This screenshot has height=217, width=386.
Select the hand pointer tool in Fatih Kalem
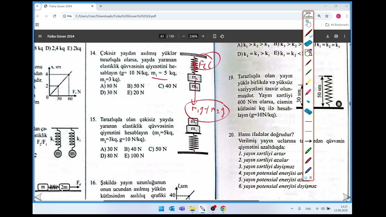tap(308, 24)
